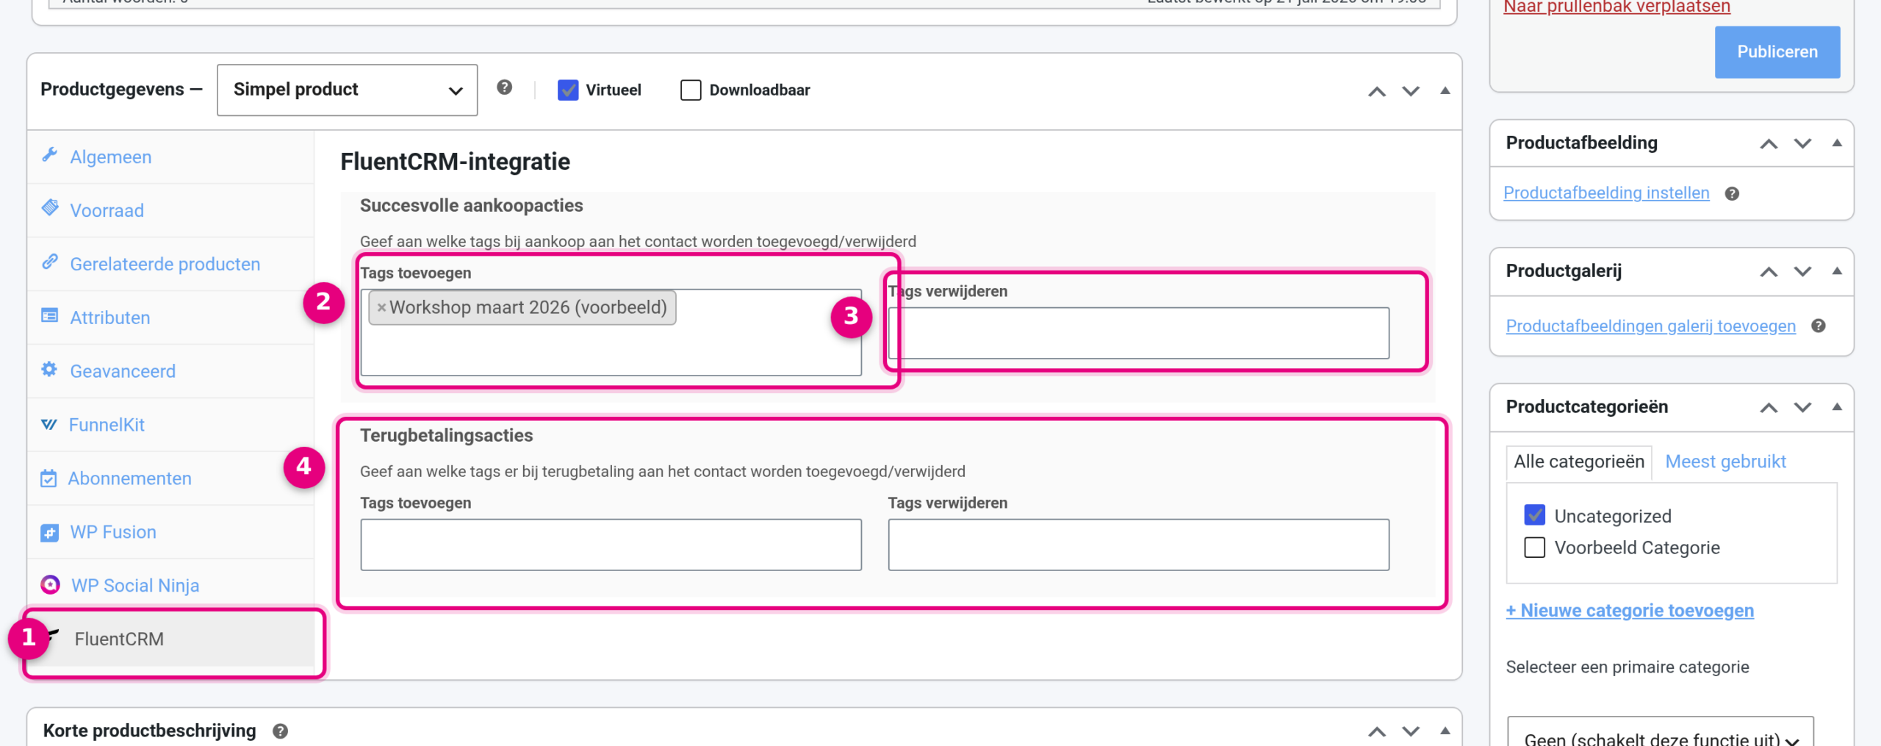Collapse the Productgegevens panel
Image resolution: width=1881 pixels, height=746 pixels.
pyautogui.click(x=1445, y=90)
